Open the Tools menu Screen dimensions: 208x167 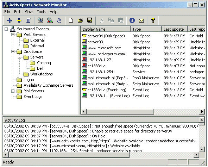click(41, 12)
